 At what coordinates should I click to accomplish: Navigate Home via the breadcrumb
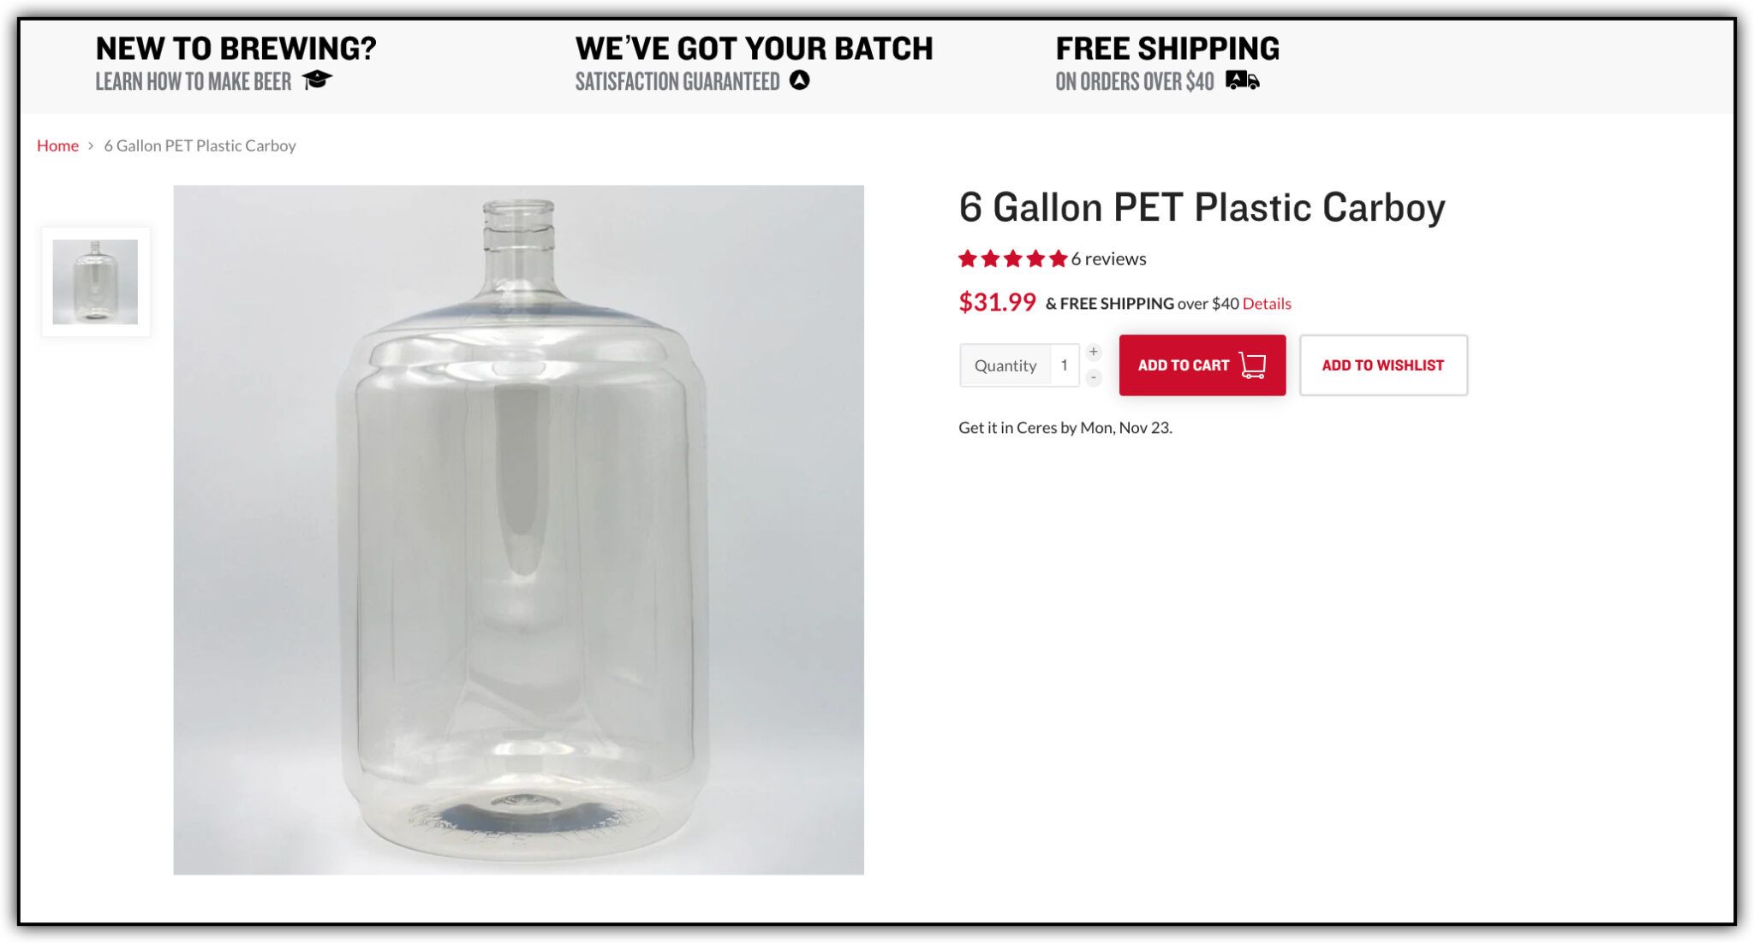[57, 145]
